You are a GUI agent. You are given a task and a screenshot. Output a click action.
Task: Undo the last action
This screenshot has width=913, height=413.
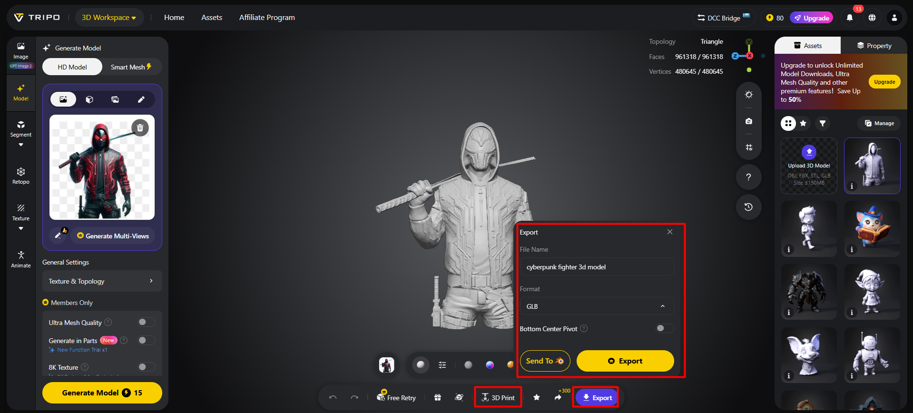tap(333, 397)
